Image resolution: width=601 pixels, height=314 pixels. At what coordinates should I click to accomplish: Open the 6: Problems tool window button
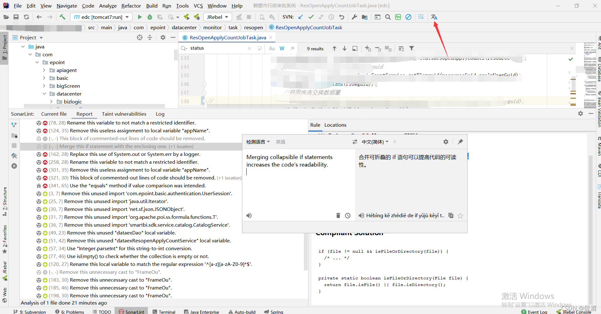(x=70, y=311)
